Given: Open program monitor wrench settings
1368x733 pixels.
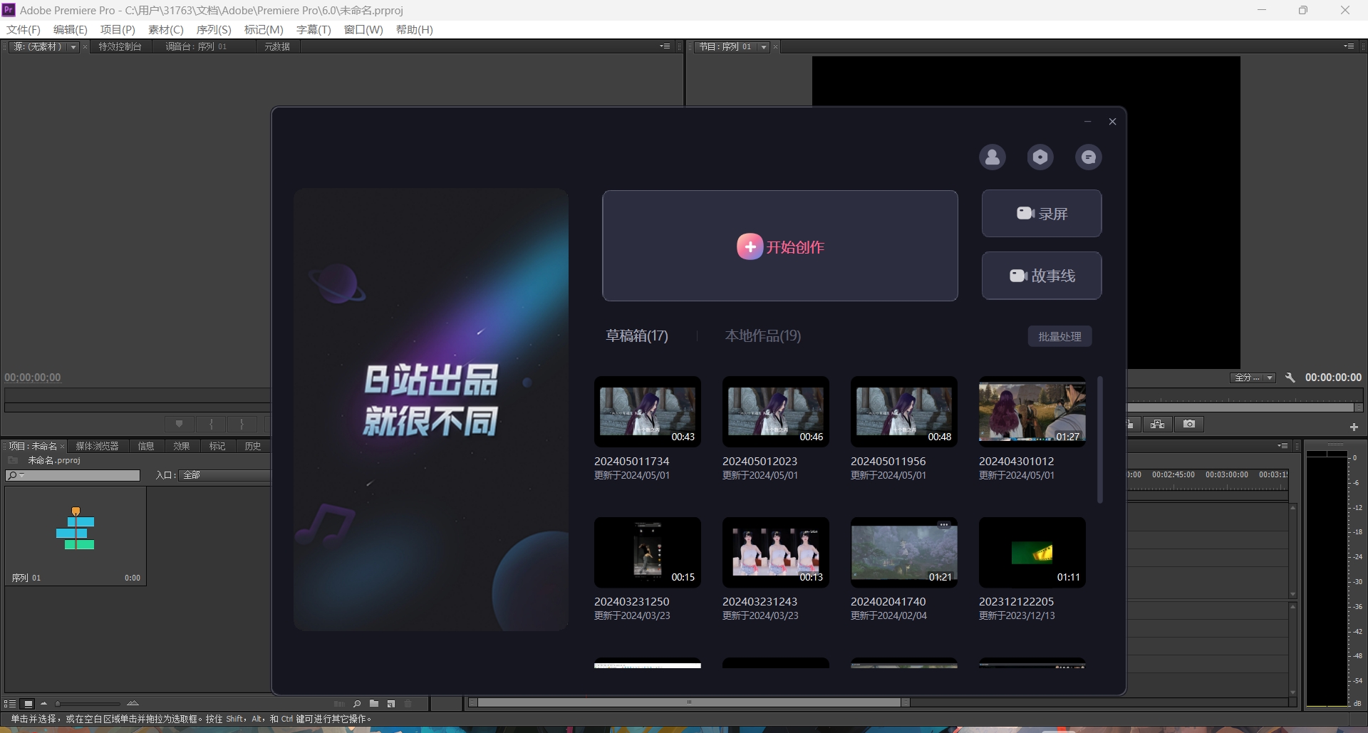Looking at the screenshot, I should [x=1290, y=378].
